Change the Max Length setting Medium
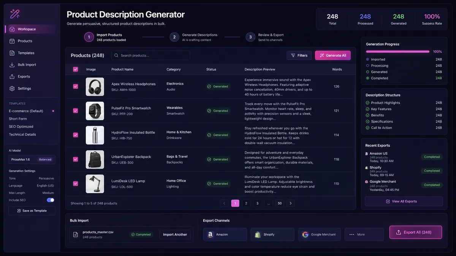456x256 pixels. click(x=48, y=193)
